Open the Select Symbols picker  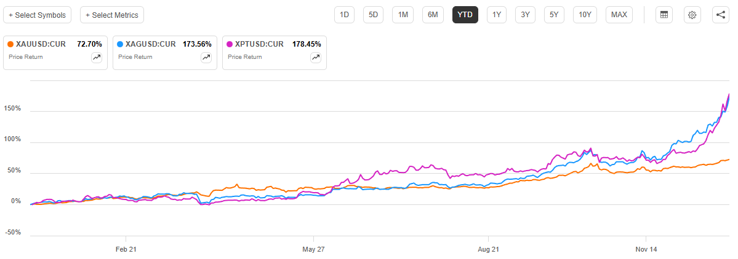(x=37, y=15)
